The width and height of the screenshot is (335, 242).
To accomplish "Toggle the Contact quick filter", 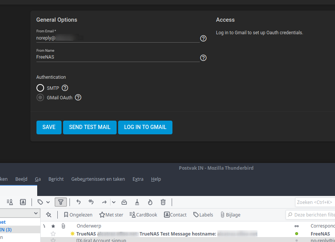I will tap(175, 215).
